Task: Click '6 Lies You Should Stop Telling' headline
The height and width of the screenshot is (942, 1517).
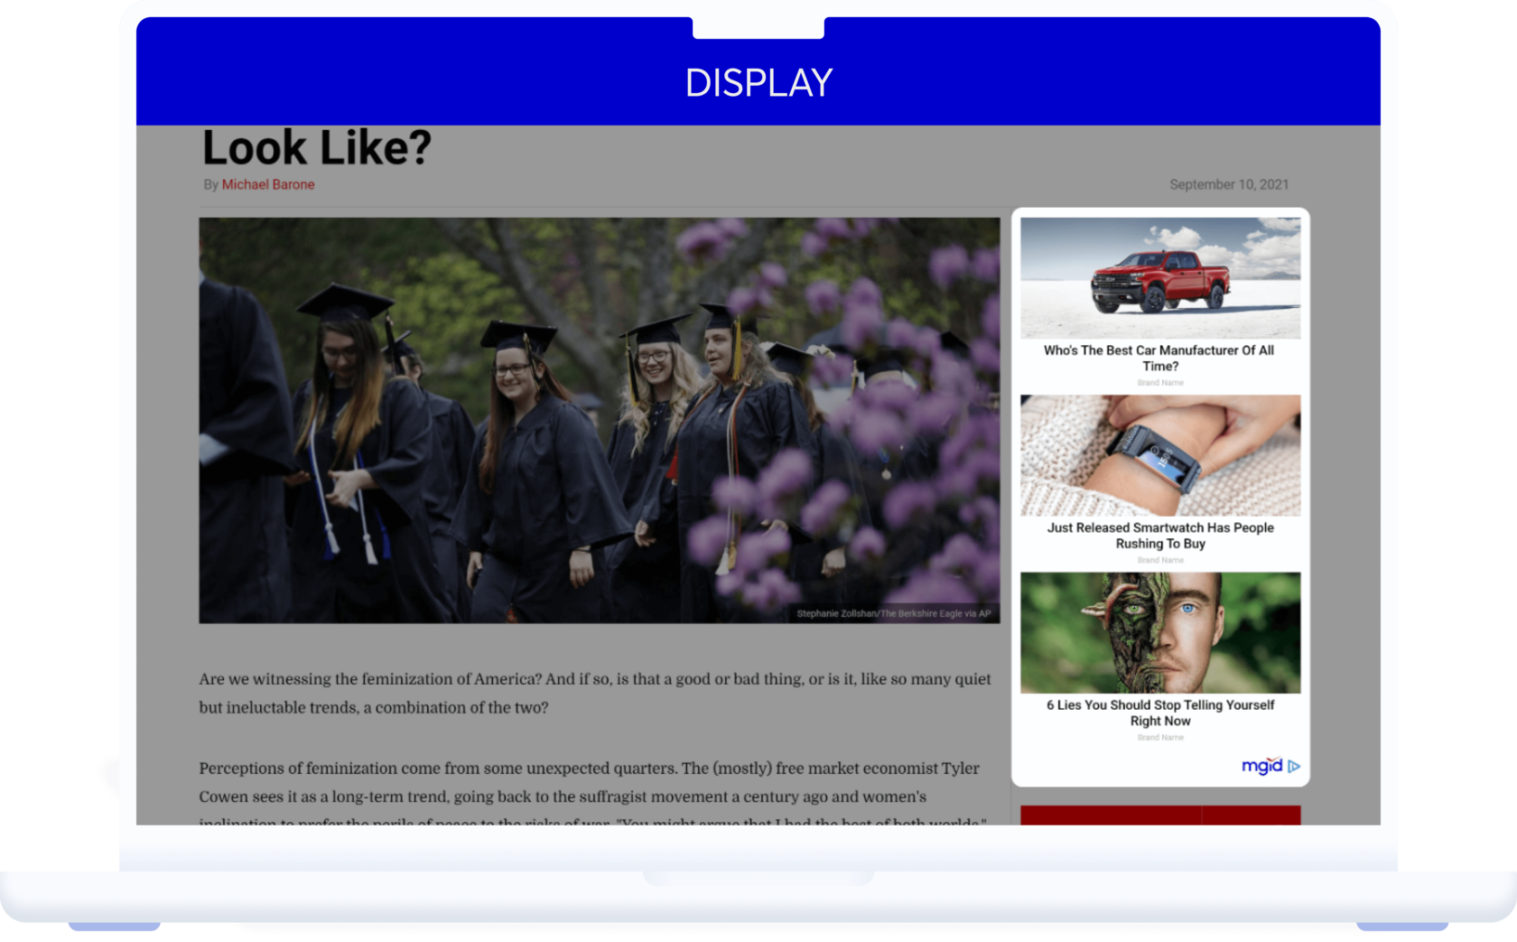Action: pyautogui.click(x=1160, y=713)
